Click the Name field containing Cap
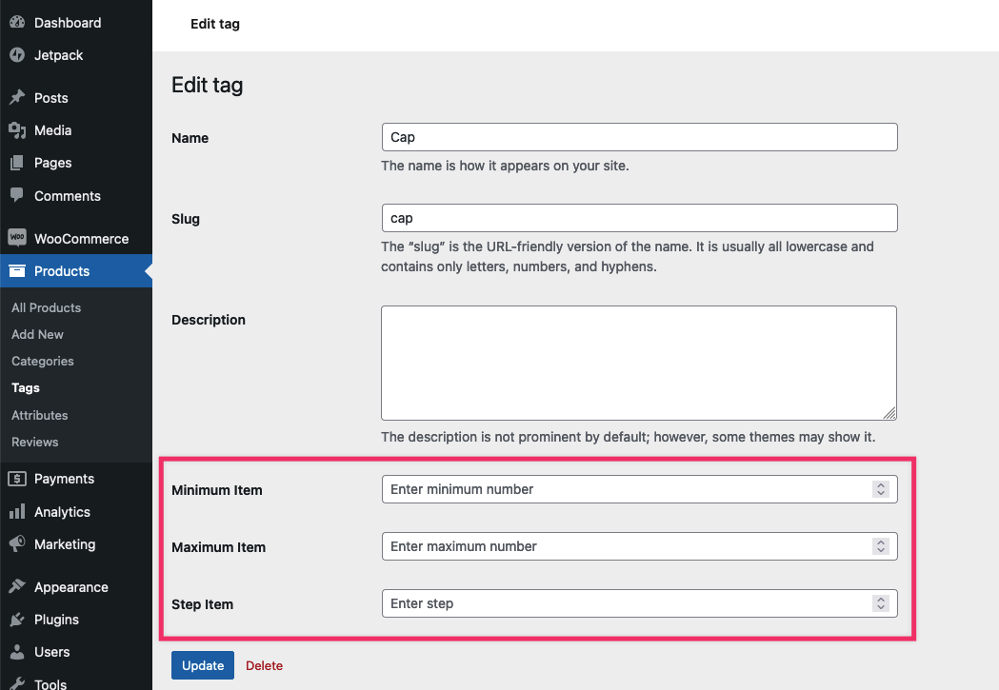Image resolution: width=999 pixels, height=690 pixels. (x=640, y=137)
